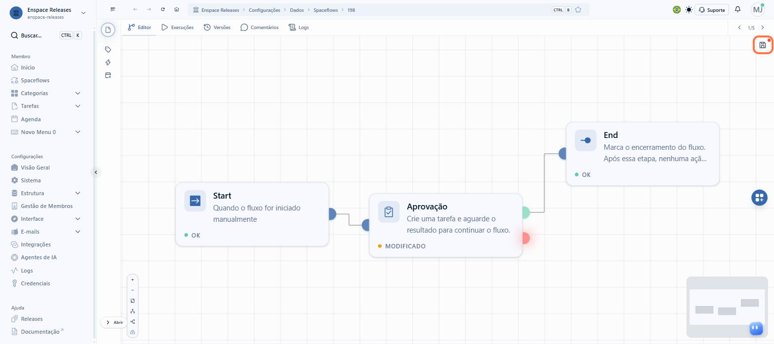The width and height of the screenshot is (774, 344).
Task: Open the tags icon in left rail
Action: tap(108, 49)
